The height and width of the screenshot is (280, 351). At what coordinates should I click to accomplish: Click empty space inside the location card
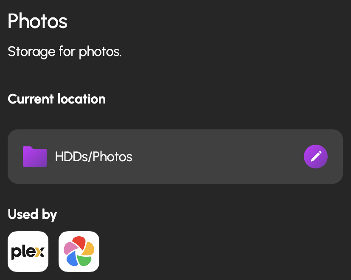tap(212, 157)
